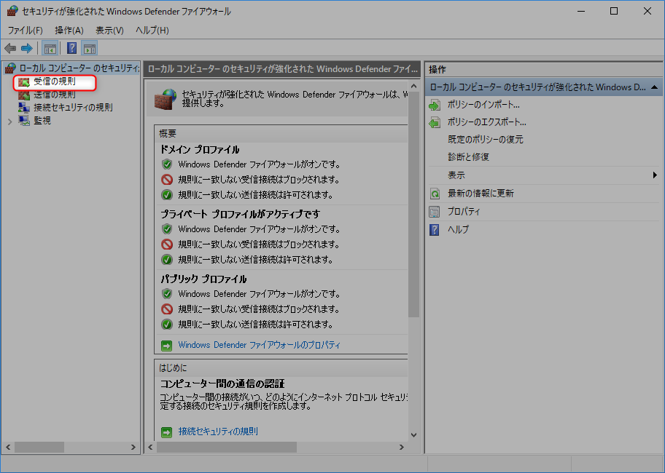Click 最新の情報に更新 action
The image size is (665, 473).
pos(481,194)
